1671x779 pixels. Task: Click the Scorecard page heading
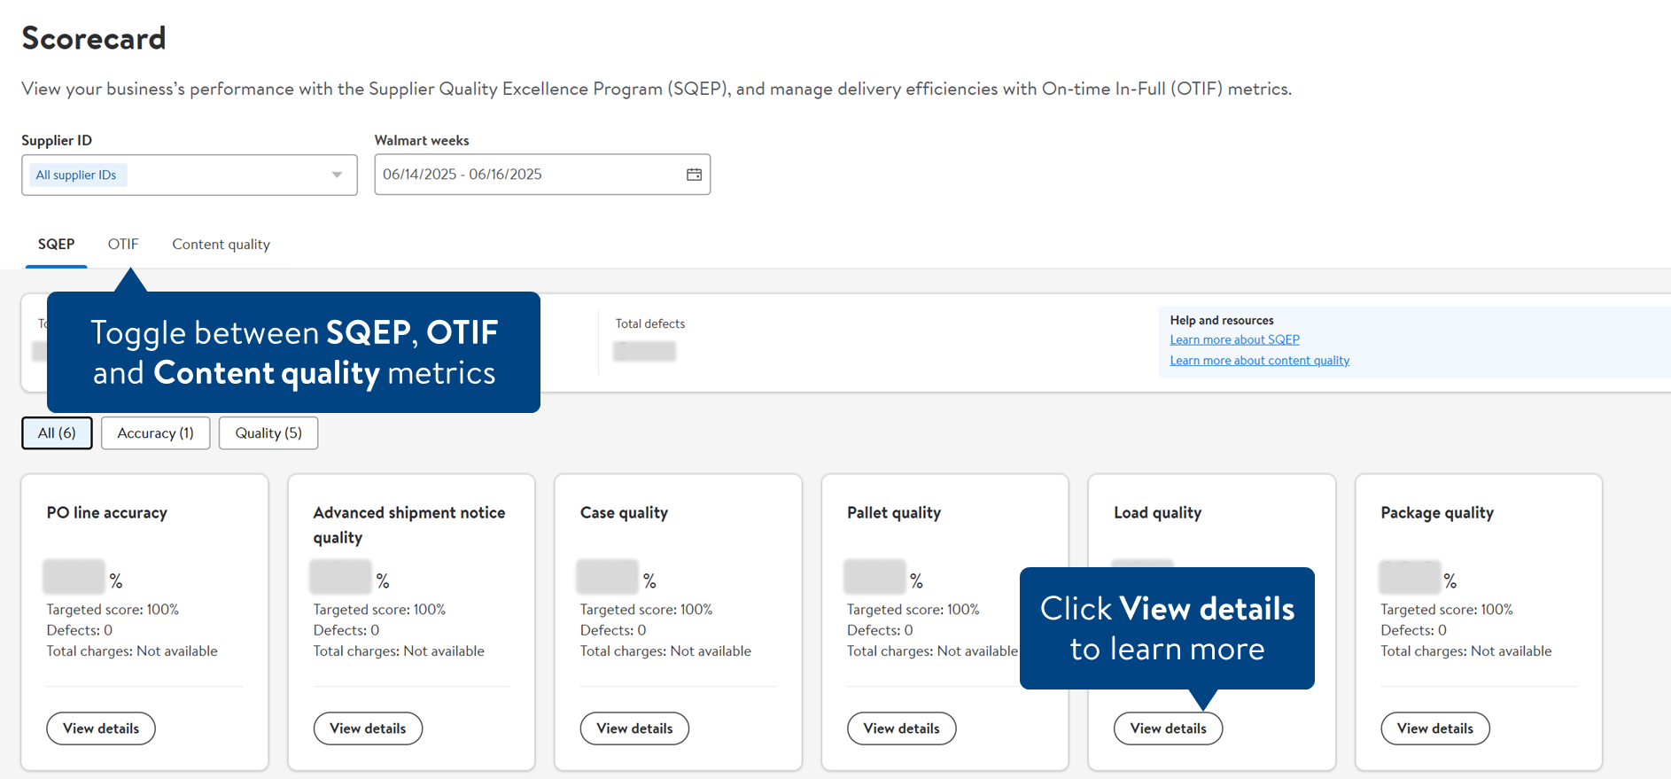coord(94,38)
